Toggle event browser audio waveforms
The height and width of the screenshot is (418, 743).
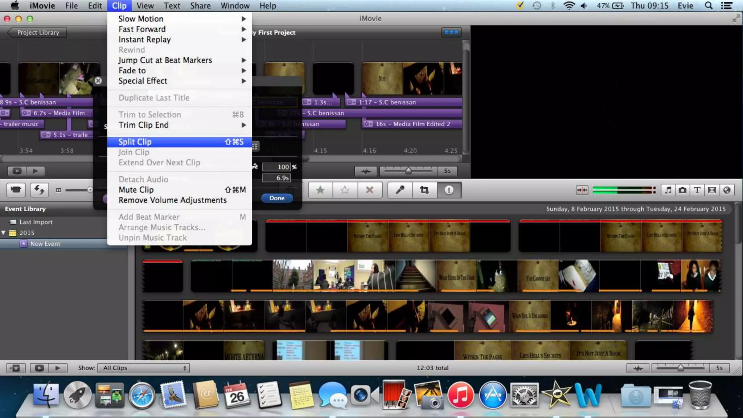coord(638,368)
